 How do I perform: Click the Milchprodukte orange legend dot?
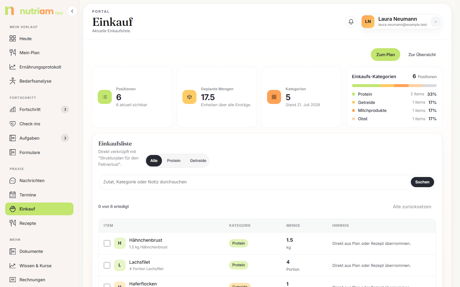354,111
